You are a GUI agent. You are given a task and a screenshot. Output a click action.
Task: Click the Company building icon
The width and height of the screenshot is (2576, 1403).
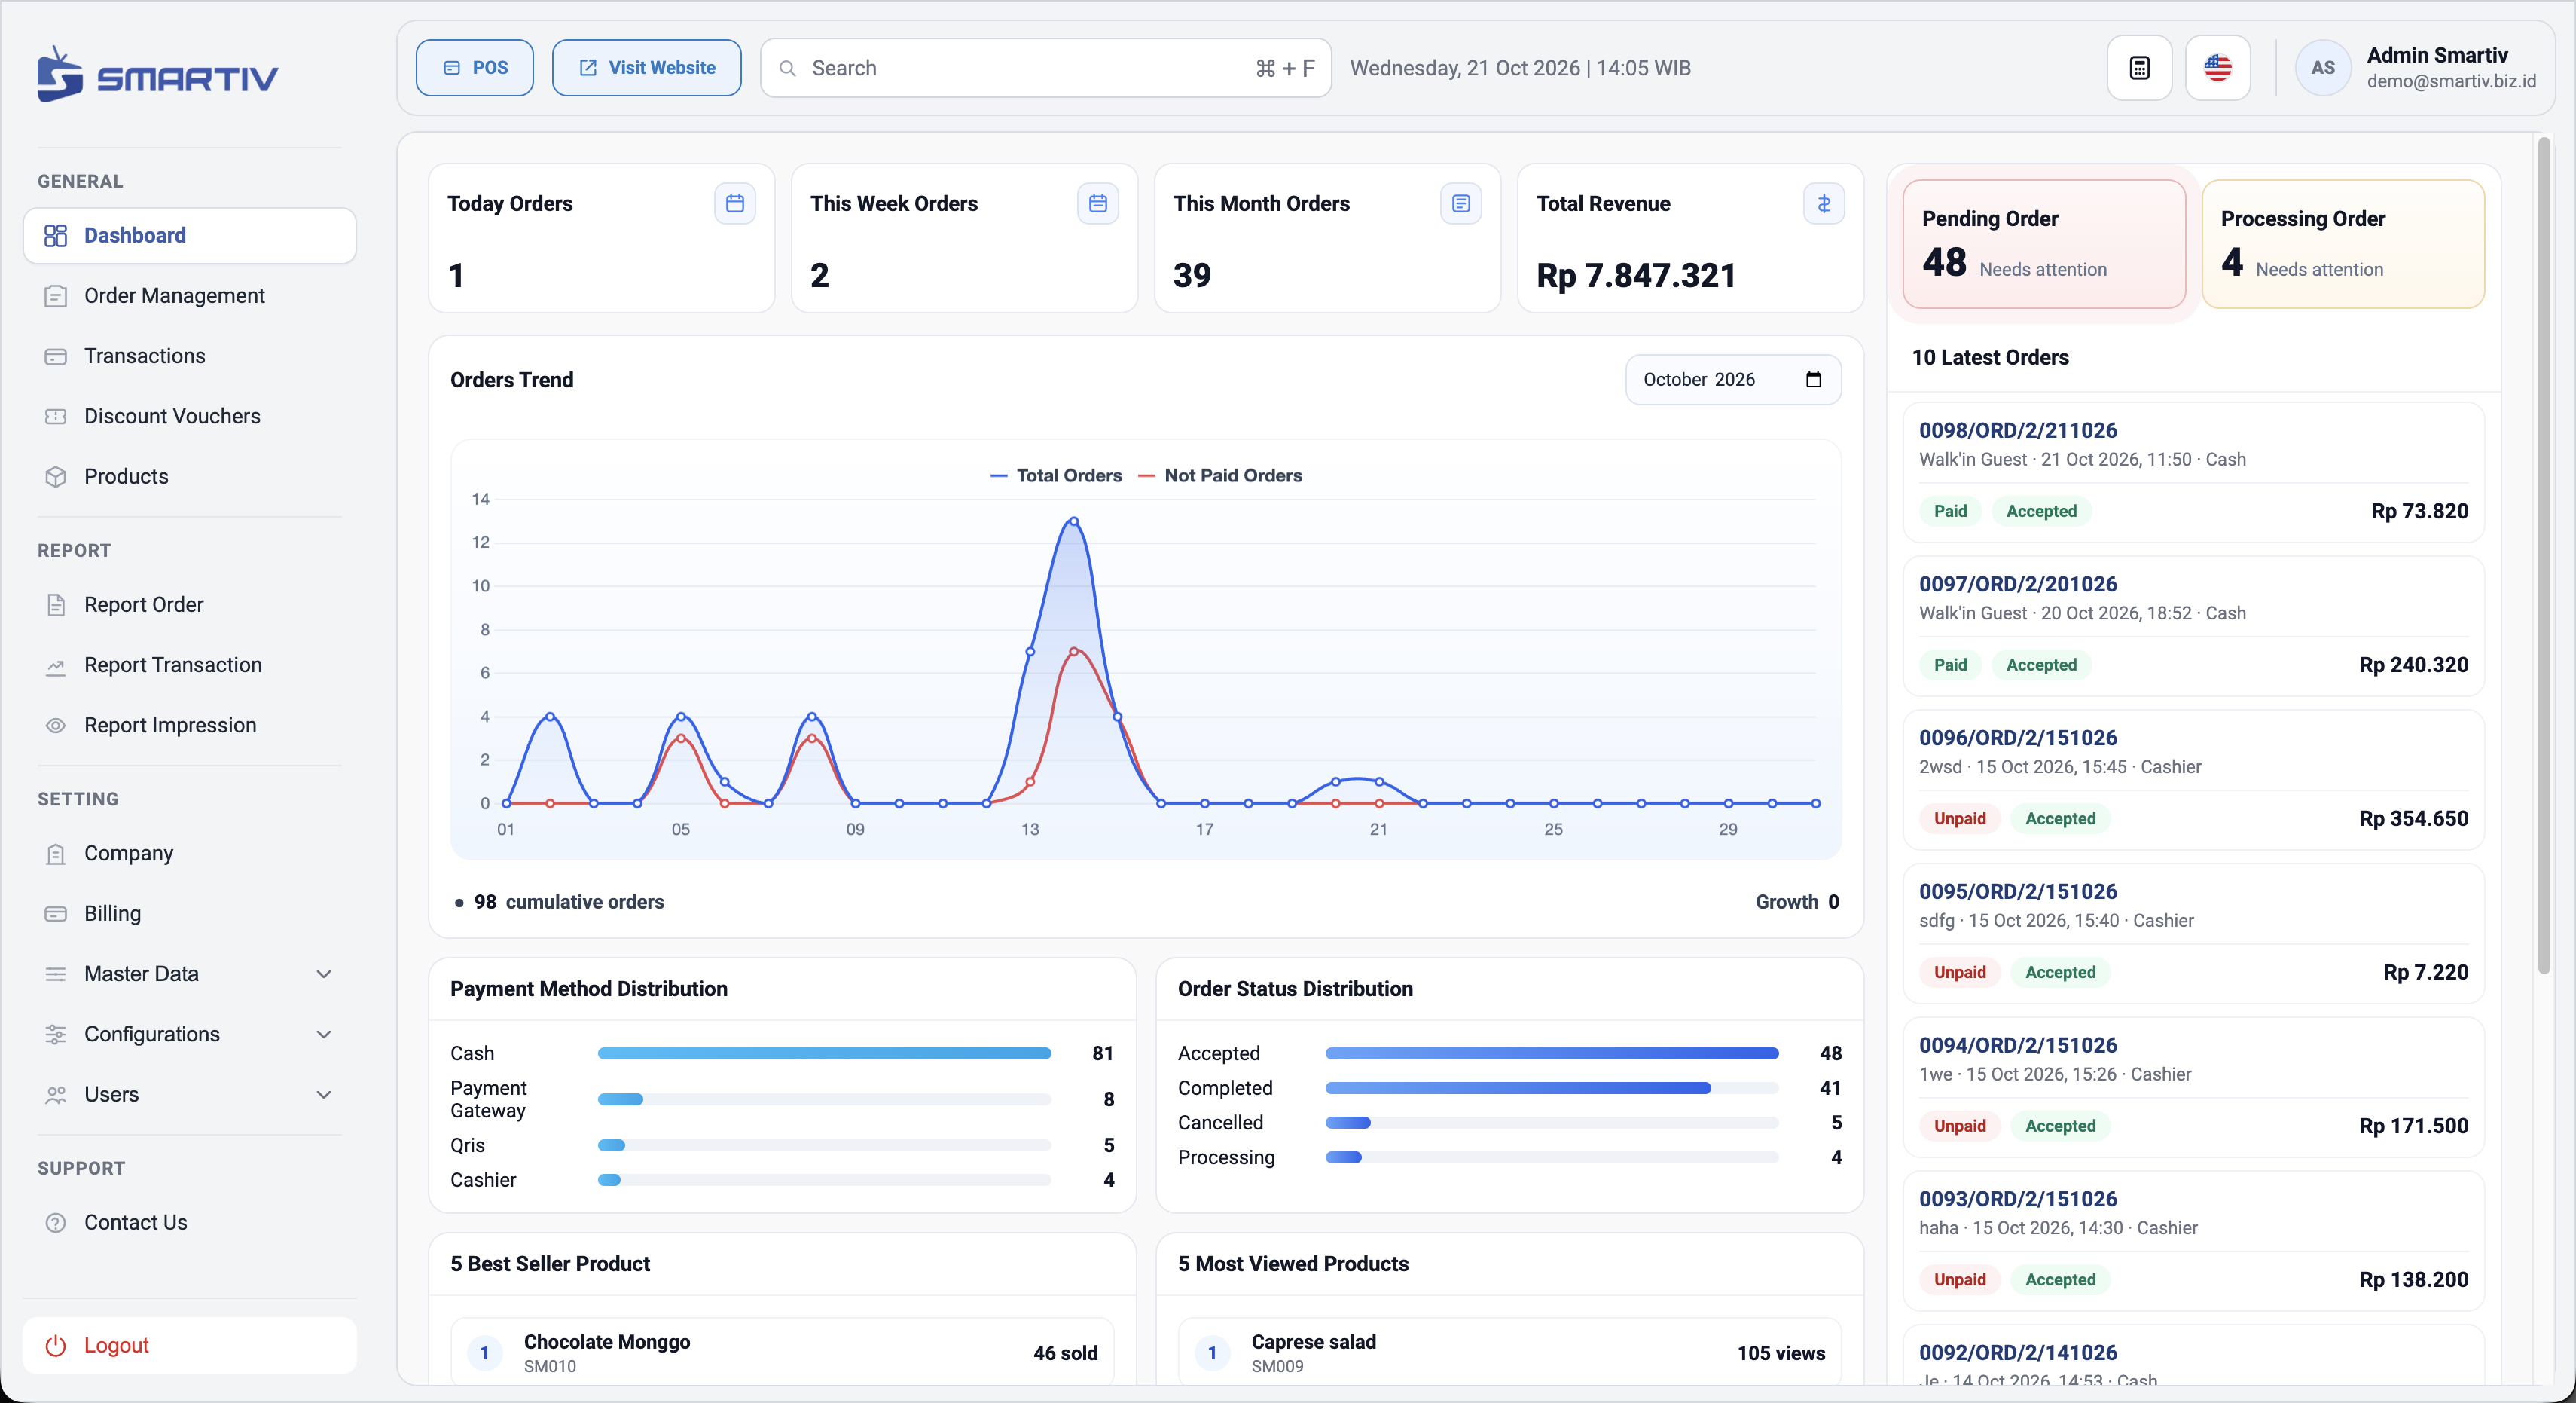tap(56, 854)
